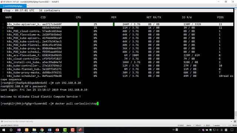Click the ssh://47.254.51.107:22 status text
Image resolution: width=237 pixels, height=133 pixels.
tap(10, 125)
